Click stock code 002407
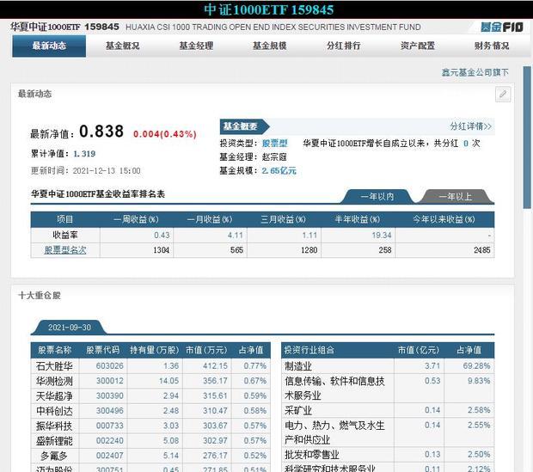The width and height of the screenshot is (533, 472). 109,456
